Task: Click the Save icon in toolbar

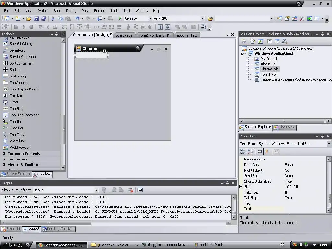Action: (36, 18)
